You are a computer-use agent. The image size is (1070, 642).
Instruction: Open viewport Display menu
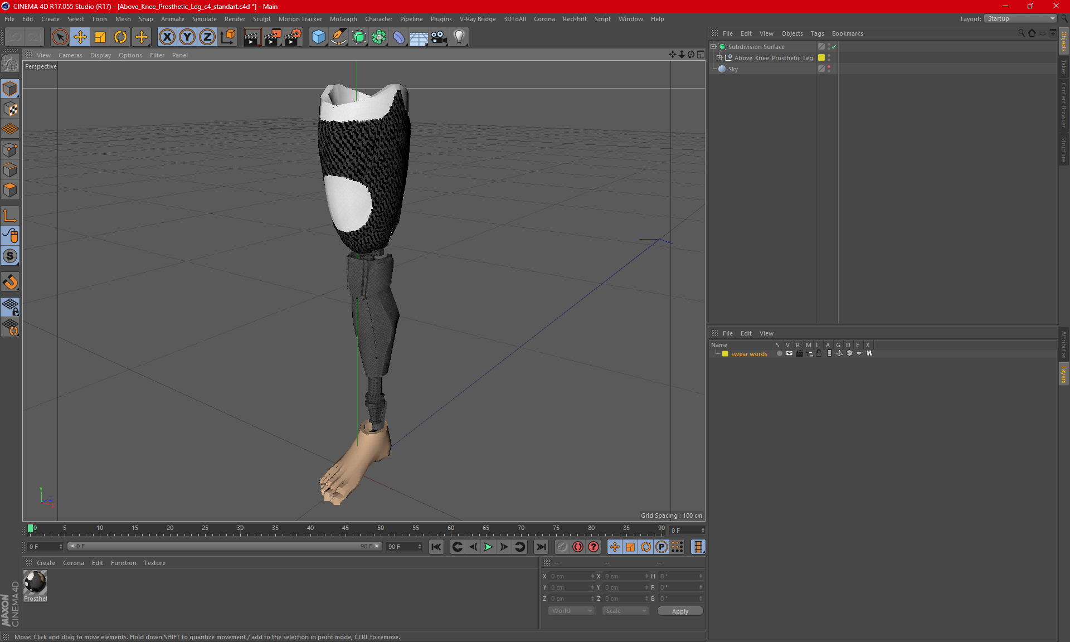100,55
